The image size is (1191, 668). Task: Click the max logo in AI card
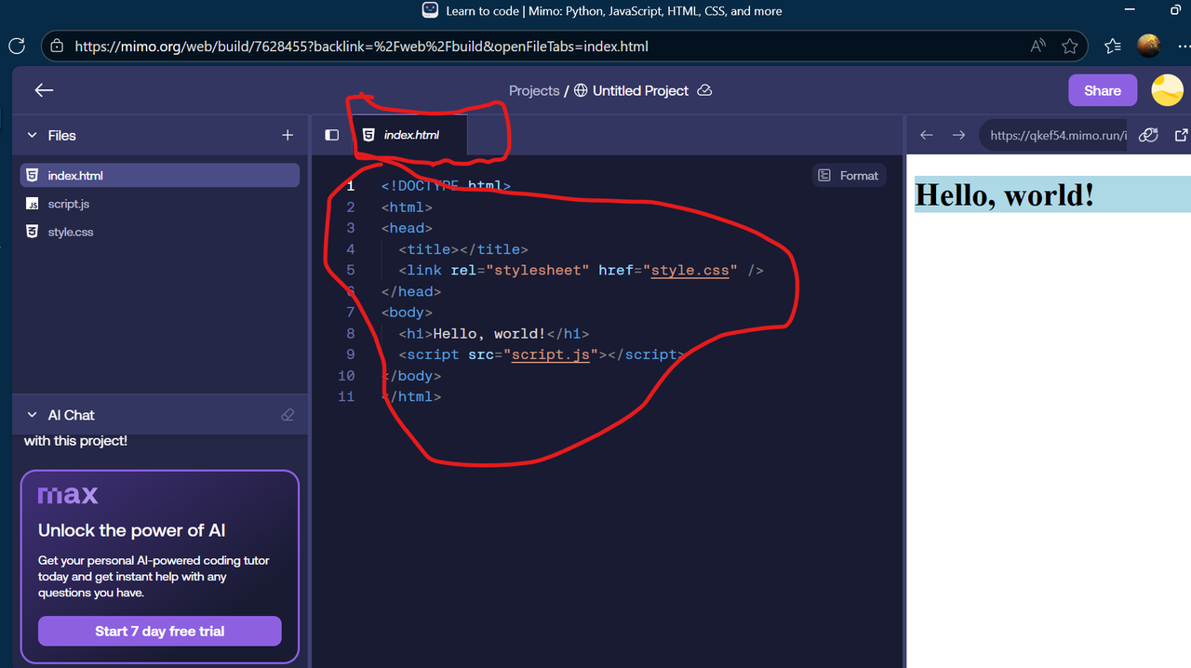[x=68, y=495]
